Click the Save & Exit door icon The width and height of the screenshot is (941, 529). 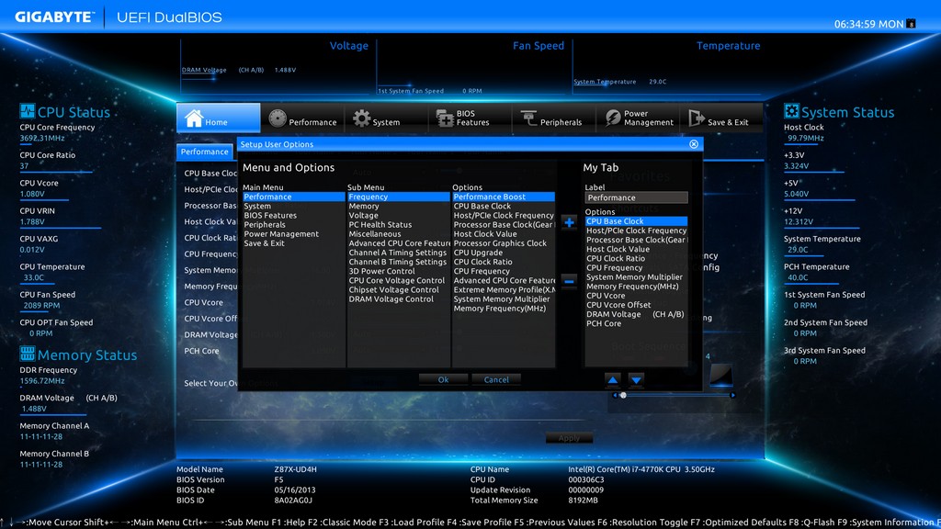(697, 118)
